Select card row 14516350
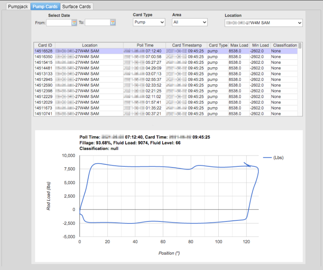323x270 pixels. coord(166,57)
